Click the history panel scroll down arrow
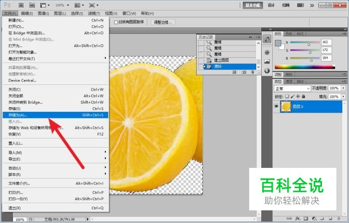This screenshot has height=223, width=349. click(258, 67)
